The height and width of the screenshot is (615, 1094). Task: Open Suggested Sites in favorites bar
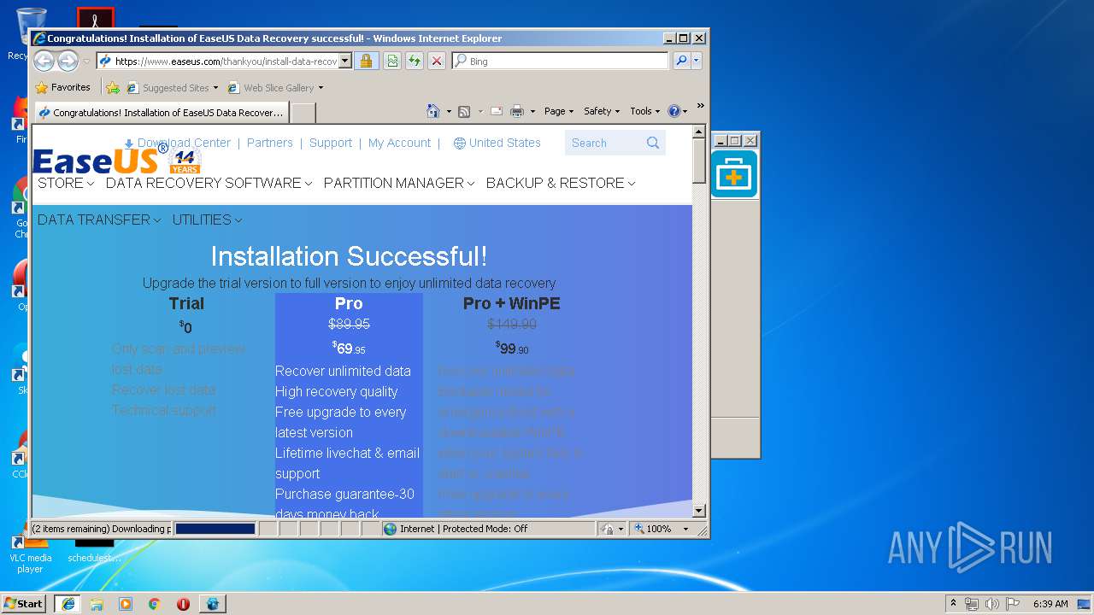pyautogui.click(x=172, y=87)
